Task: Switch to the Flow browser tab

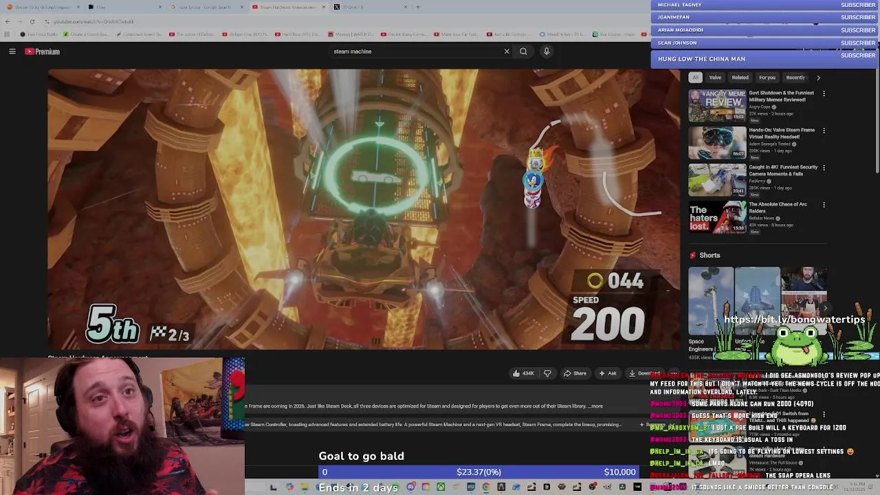Action: coord(124,7)
